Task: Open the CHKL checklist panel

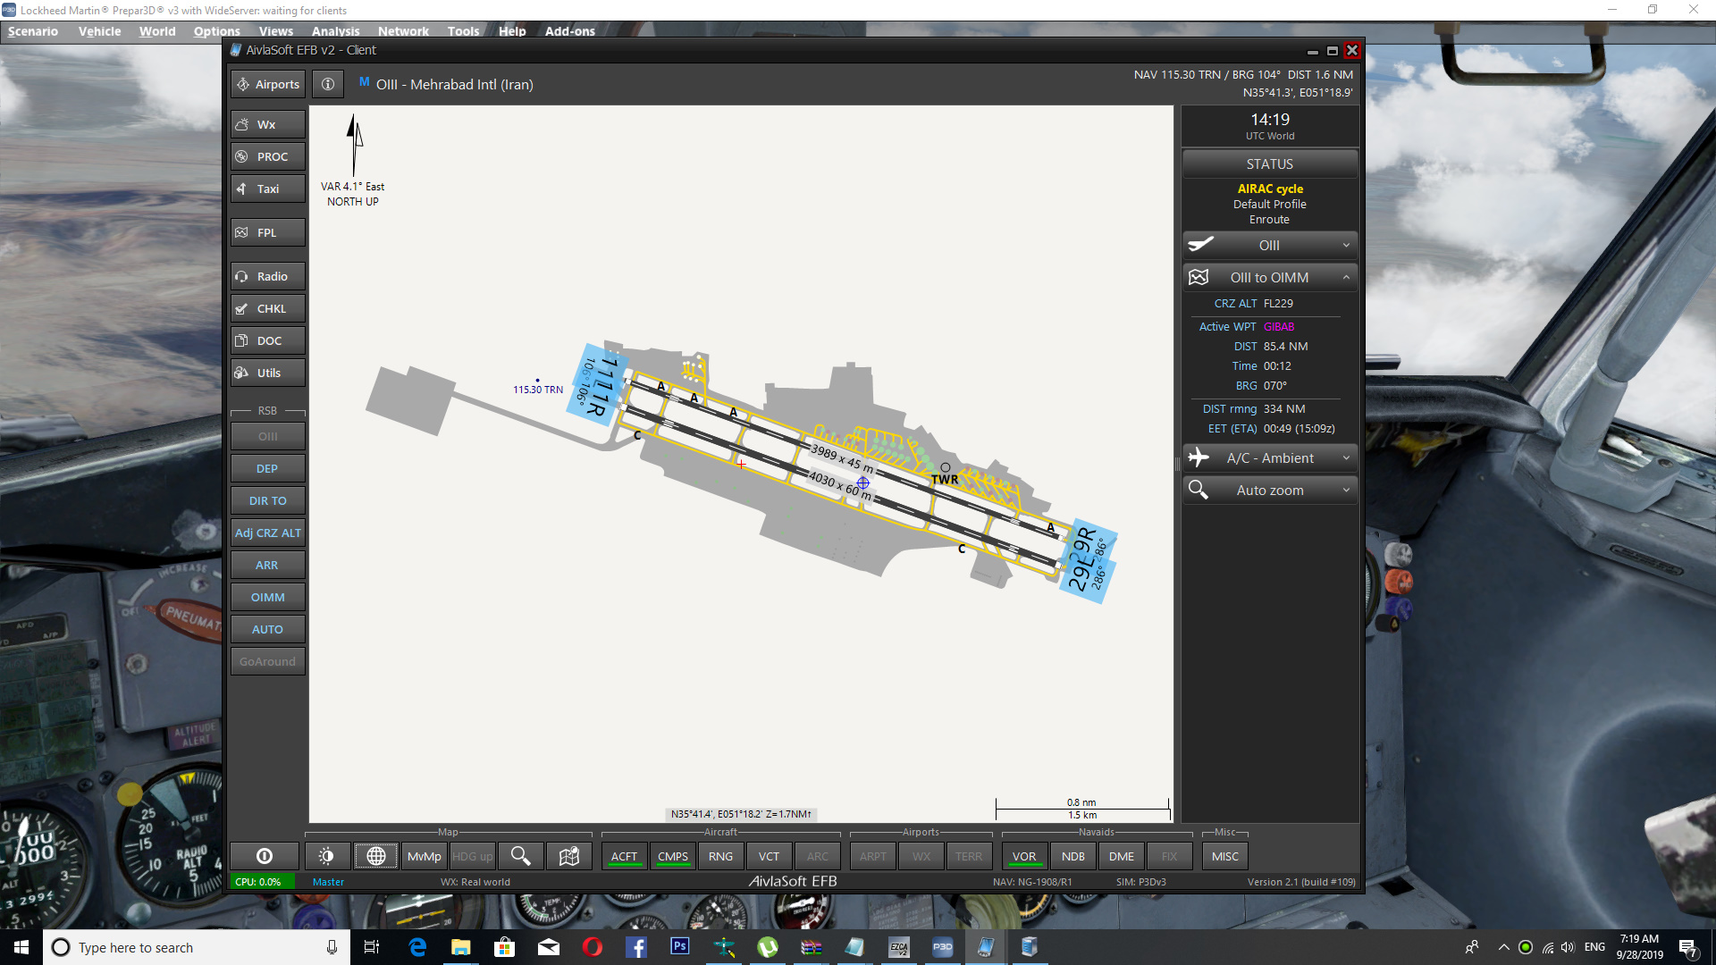Action: pyautogui.click(x=268, y=308)
